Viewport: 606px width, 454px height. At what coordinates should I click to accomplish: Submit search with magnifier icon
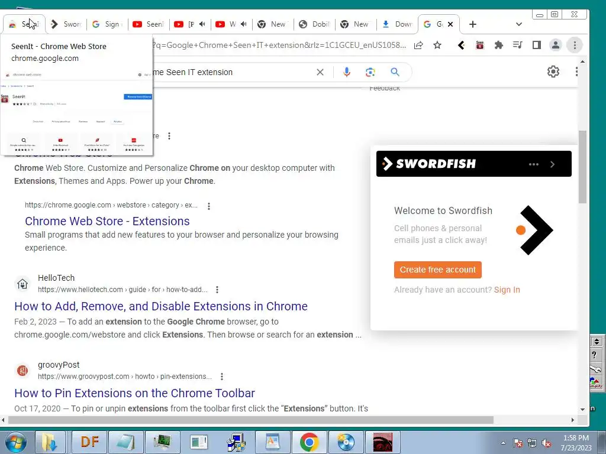tap(395, 72)
